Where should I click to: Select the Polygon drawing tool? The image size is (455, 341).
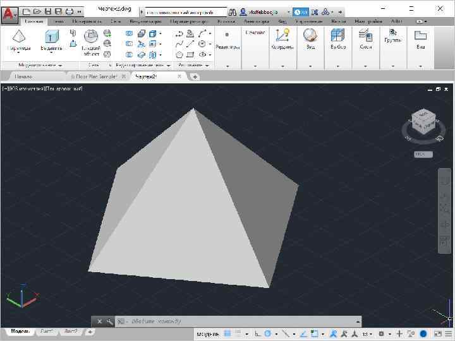click(179, 54)
